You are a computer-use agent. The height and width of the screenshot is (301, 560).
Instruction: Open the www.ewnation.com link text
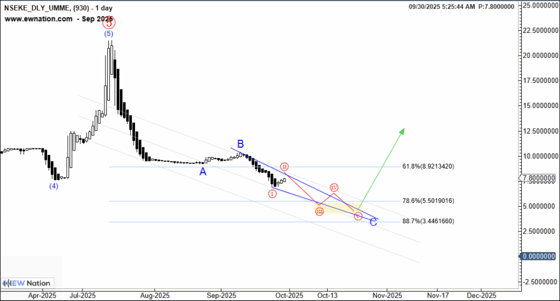(x=38, y=19)
